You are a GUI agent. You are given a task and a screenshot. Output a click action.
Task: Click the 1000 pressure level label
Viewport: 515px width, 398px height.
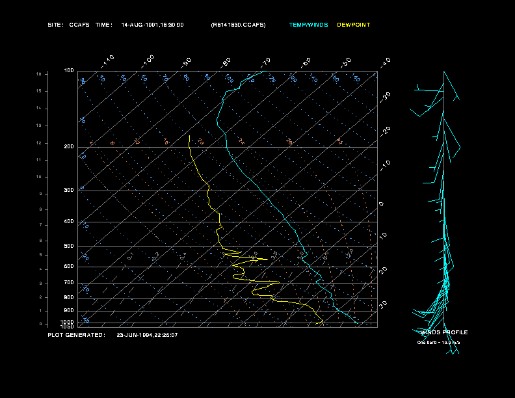point(68,322)
